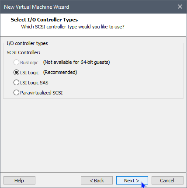Image resolution: width=187 pixels, height=188 pixels.
Task: Click the "LSI Logic SAS" label text
Action: pyautogui.click(x=34, y=83)
